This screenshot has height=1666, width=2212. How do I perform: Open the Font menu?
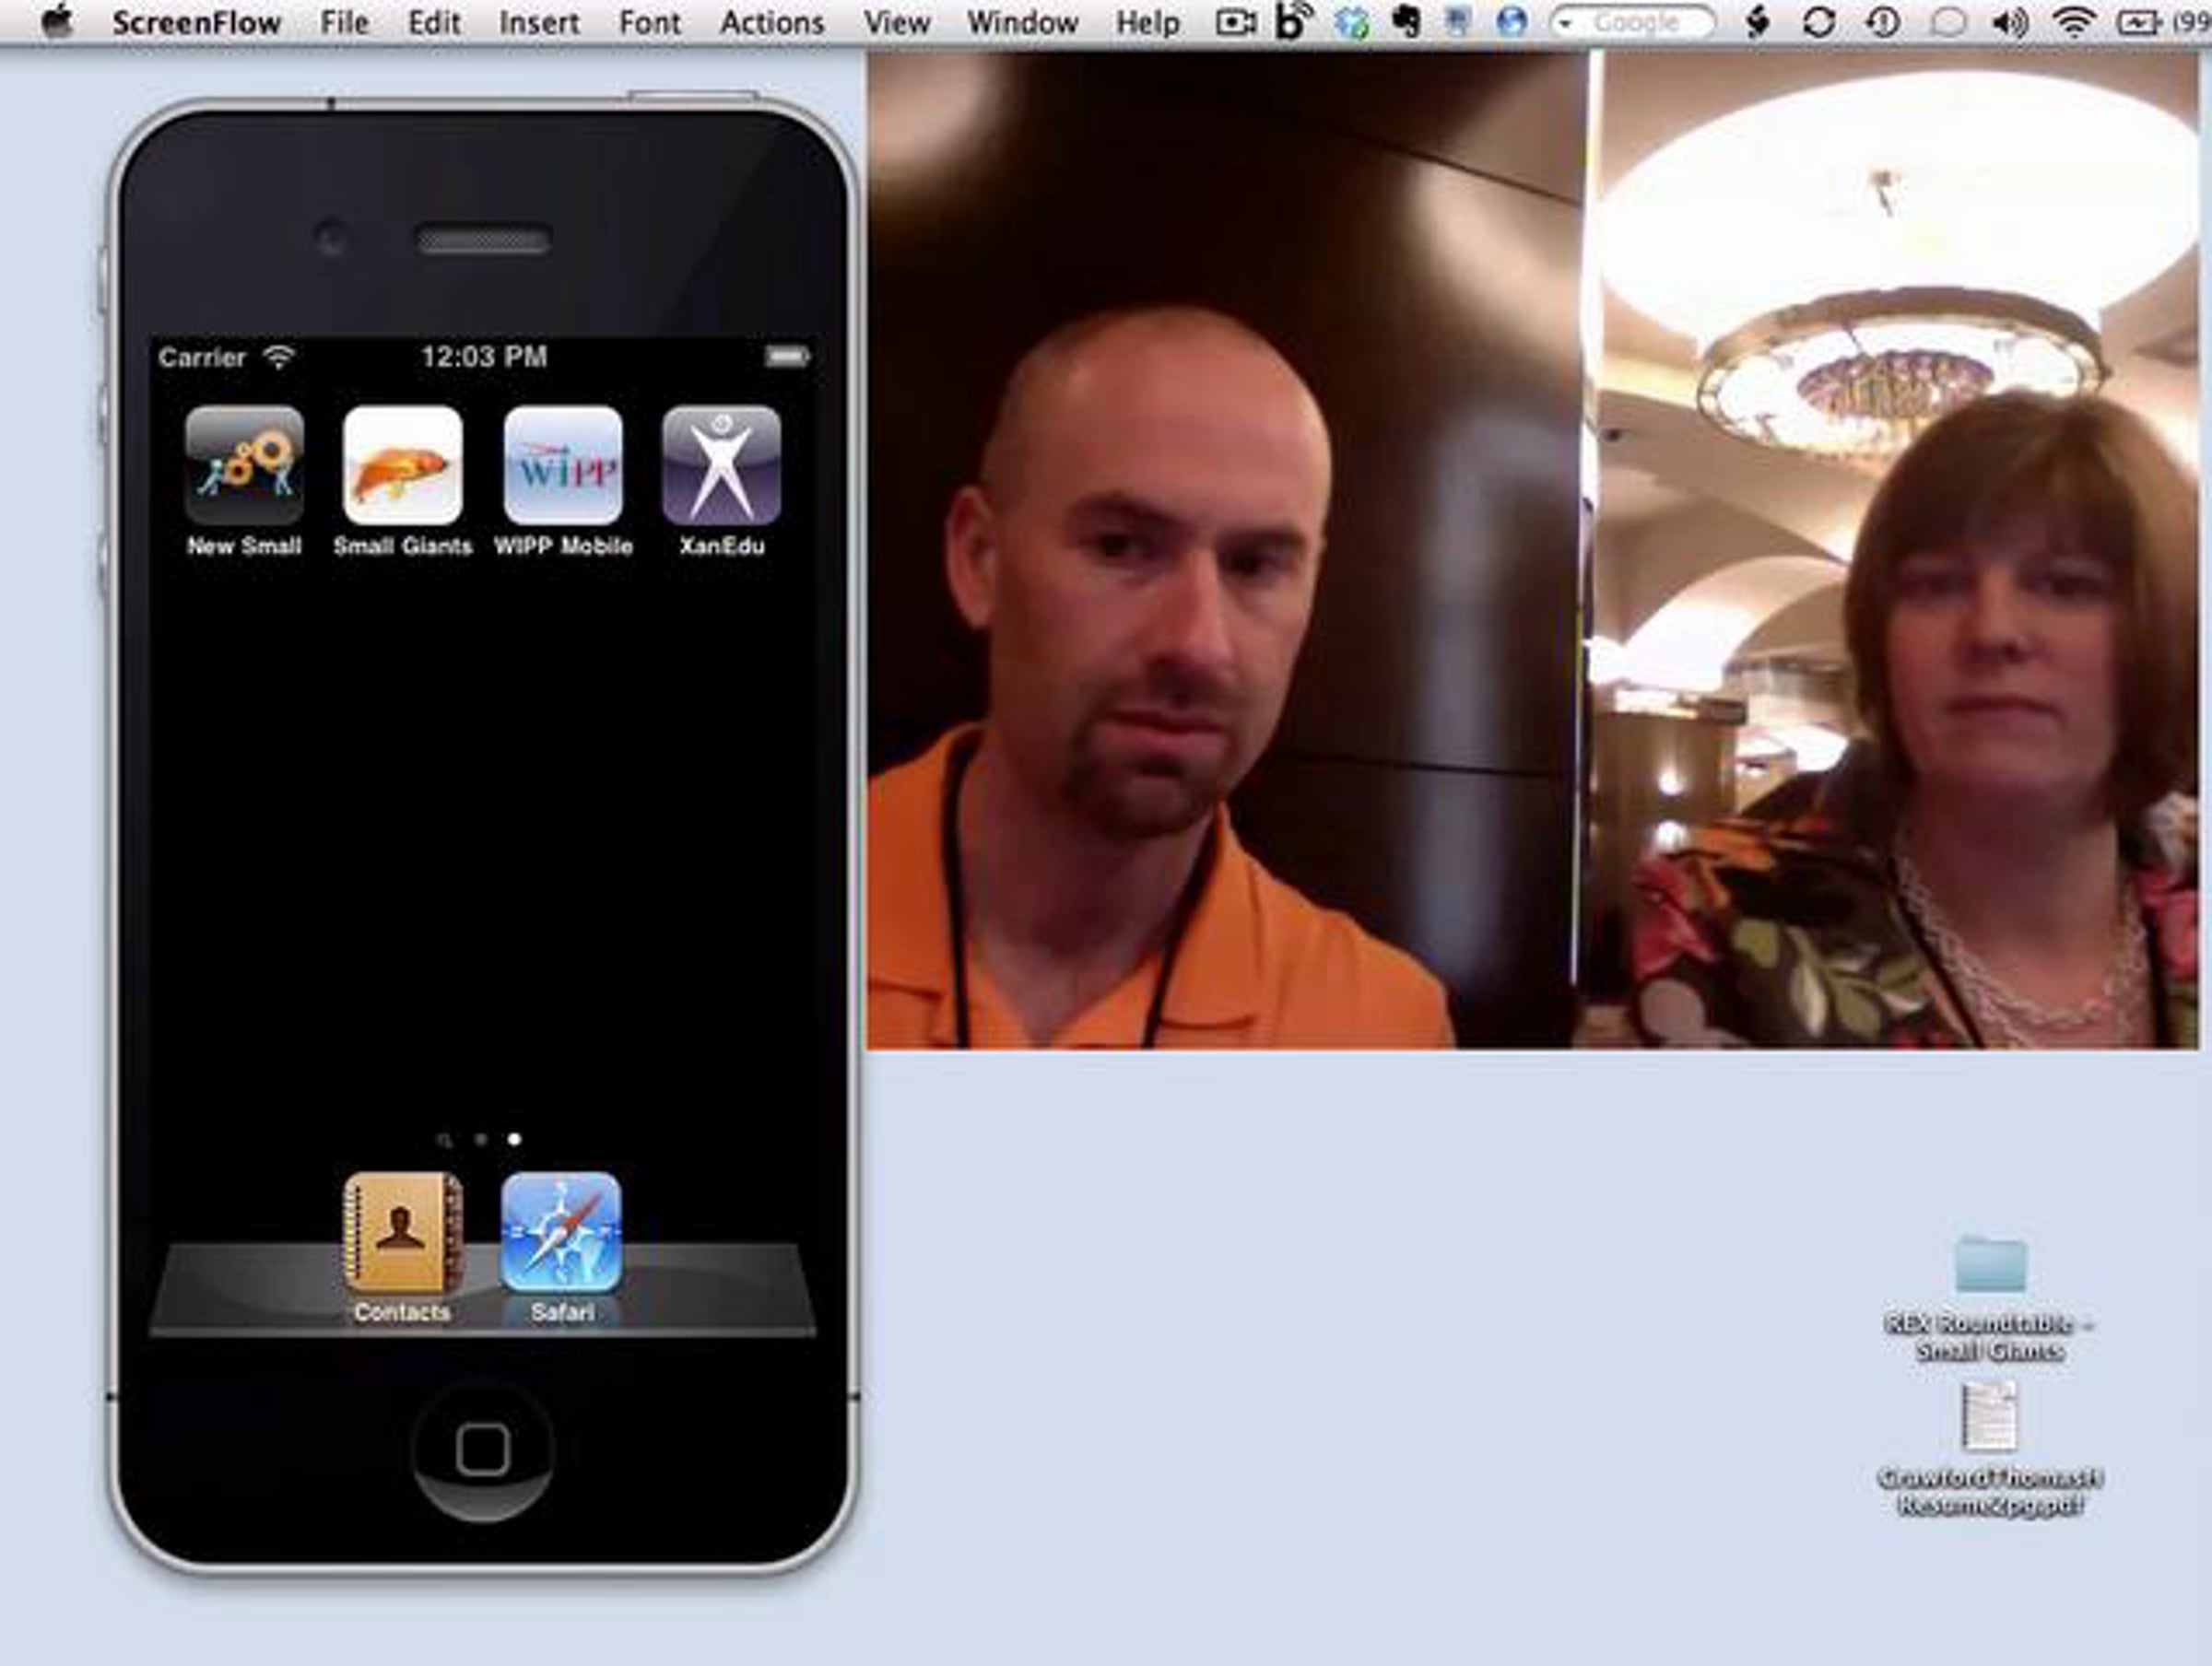pyautogui.click(x=649, y=22)
